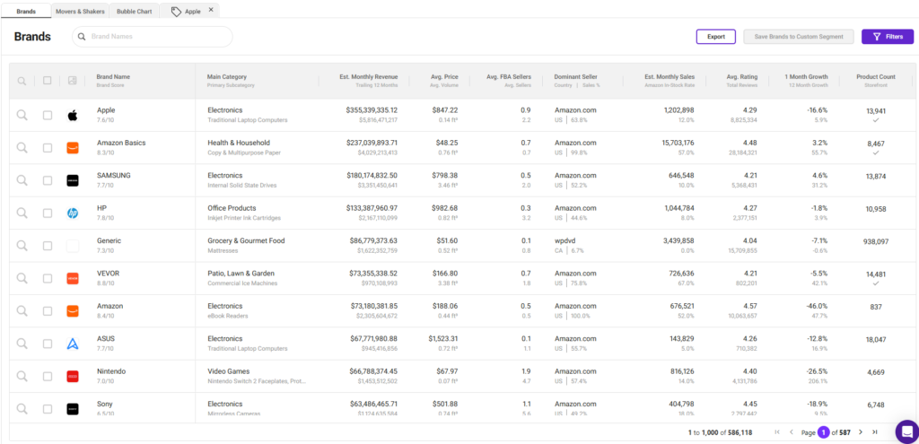Sort by Main Category column header

coord(227,77)
